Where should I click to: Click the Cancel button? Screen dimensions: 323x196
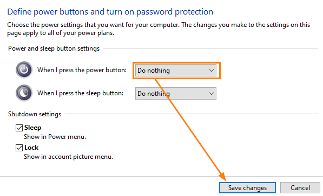[300, 188]
